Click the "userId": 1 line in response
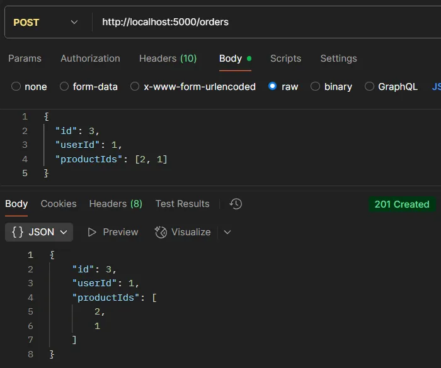Viewport: 441px width, 368px height. coord(106,284)
